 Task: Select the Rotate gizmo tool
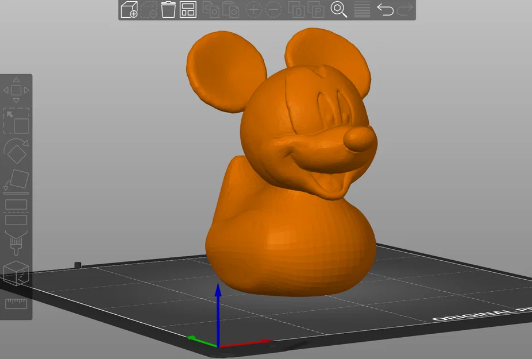click(x=16, y=151)
